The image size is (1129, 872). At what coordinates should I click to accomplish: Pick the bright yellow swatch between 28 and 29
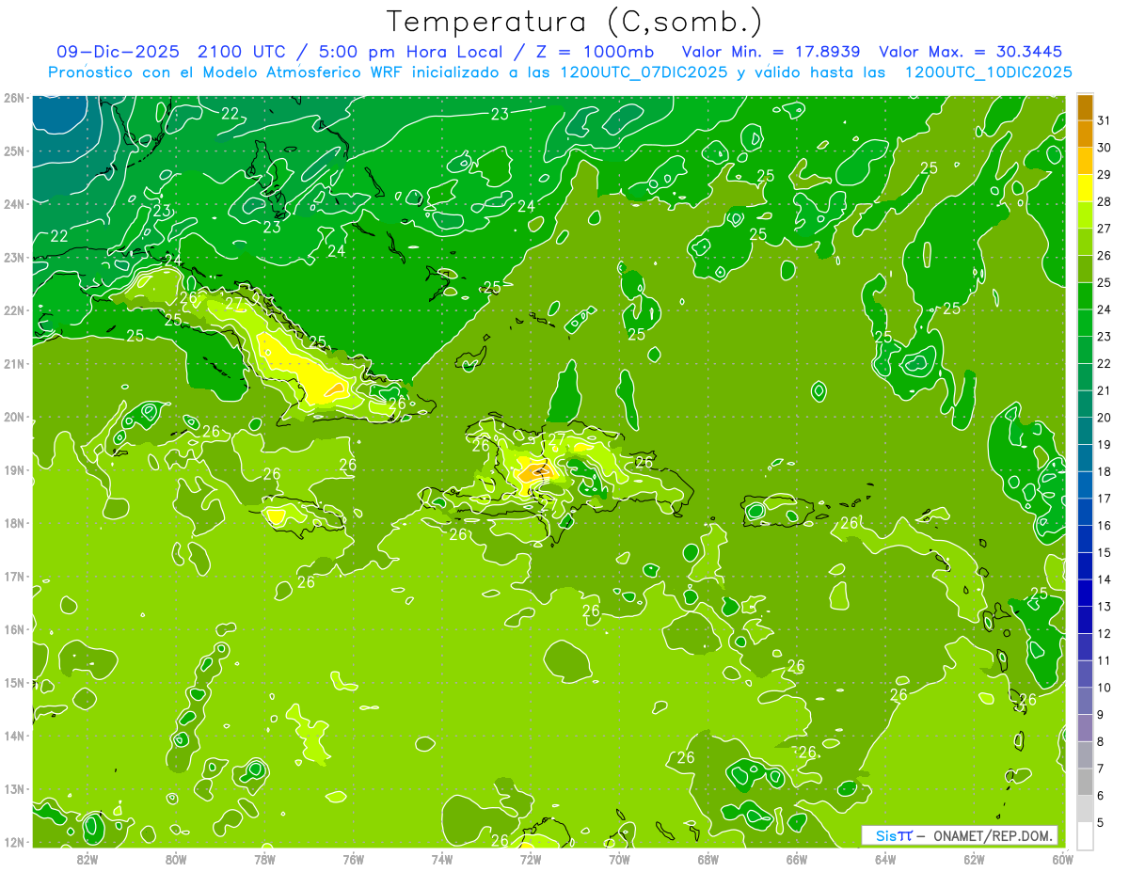coord(1085,188)
